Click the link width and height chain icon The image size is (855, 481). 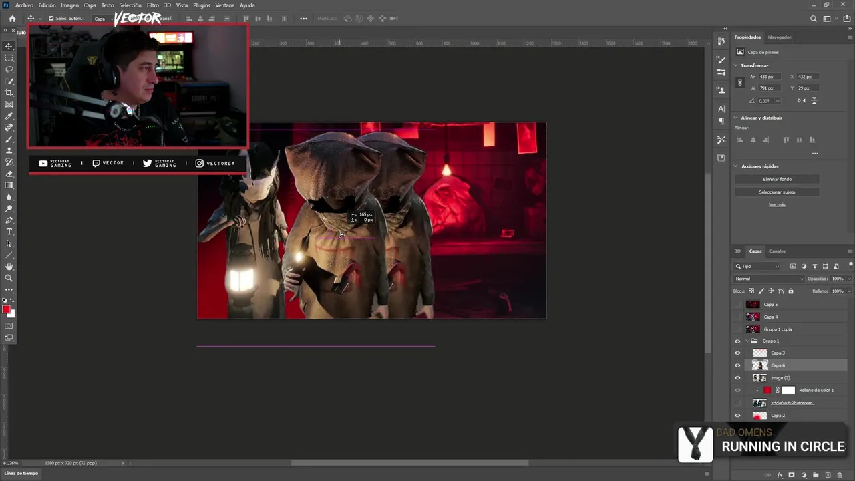(739, 82)
